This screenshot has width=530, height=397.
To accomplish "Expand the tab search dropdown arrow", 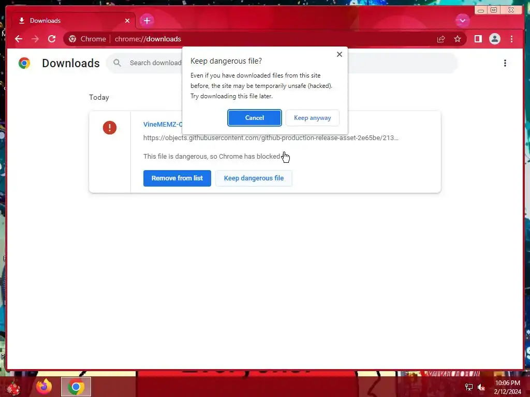I will [x=462, y=21].
